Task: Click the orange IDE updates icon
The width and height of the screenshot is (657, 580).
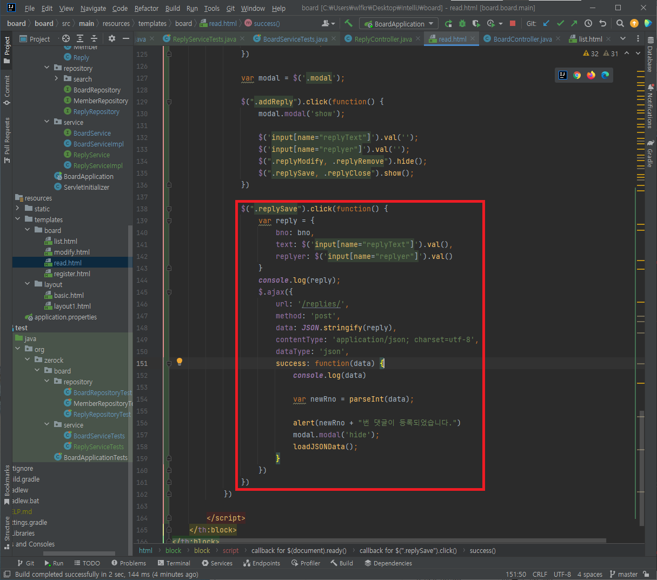Action: point(634,23)
